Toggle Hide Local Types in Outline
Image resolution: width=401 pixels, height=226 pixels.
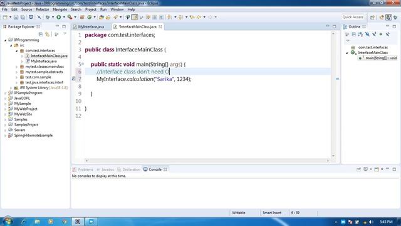coord(388,34)
